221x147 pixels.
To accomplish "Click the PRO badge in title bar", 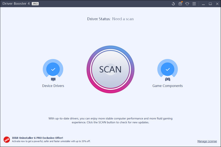I will 35,4.
